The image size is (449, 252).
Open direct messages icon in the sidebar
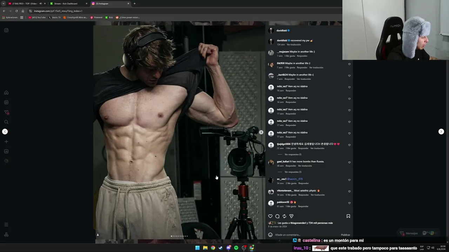[6, 112]
